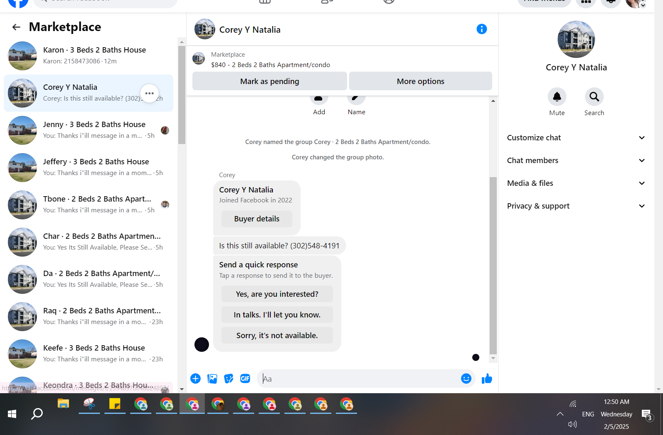Image resolution: width=663 pixels, height=435 pixels.
Task: Click the volume speaker tray icon
Action: [572, 424]
